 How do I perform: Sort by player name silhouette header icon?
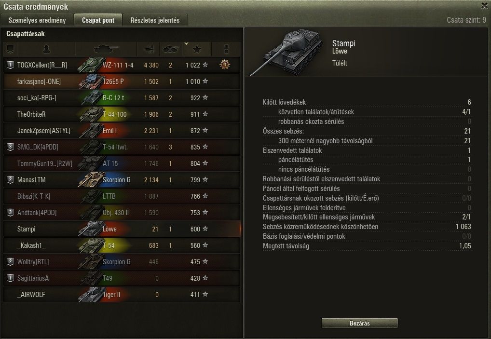coord(46,49)
